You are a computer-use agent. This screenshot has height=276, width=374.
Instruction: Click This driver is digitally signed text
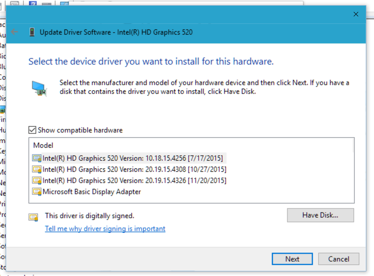(x=90, y=216)
